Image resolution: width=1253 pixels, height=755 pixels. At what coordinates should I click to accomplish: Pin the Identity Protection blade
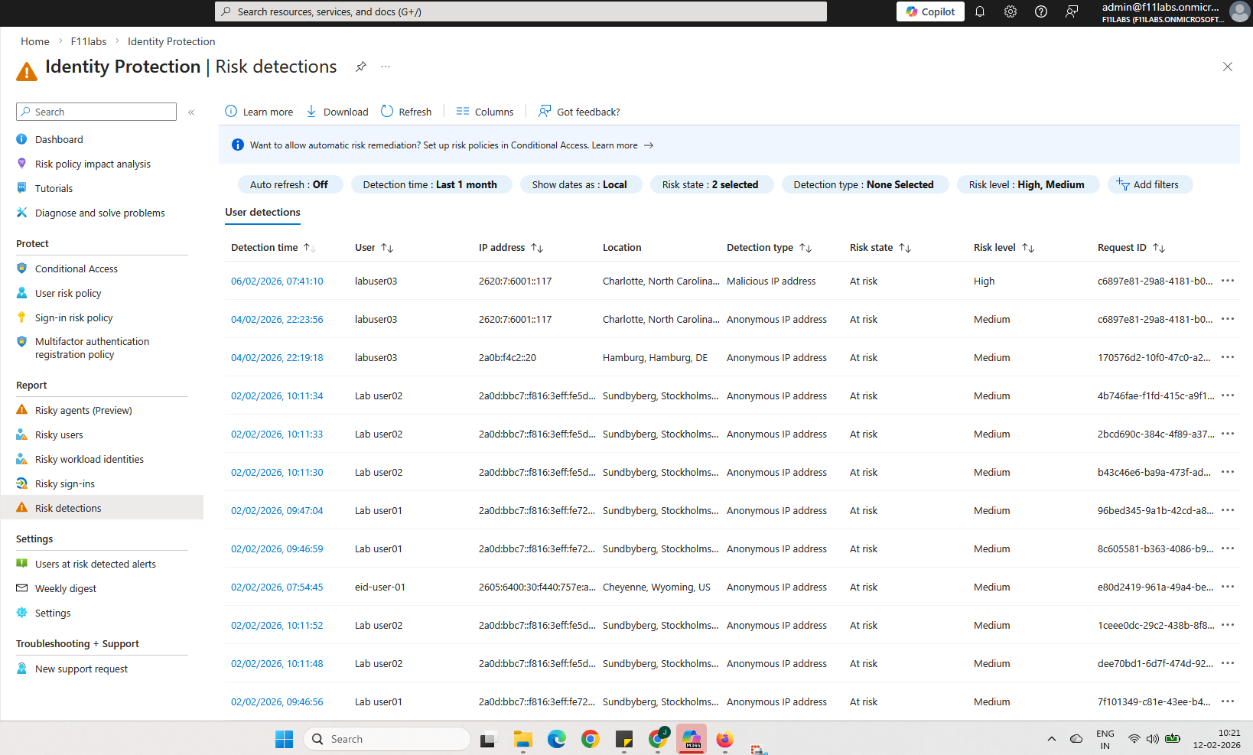pyautogui.click(x=360, y=67)
